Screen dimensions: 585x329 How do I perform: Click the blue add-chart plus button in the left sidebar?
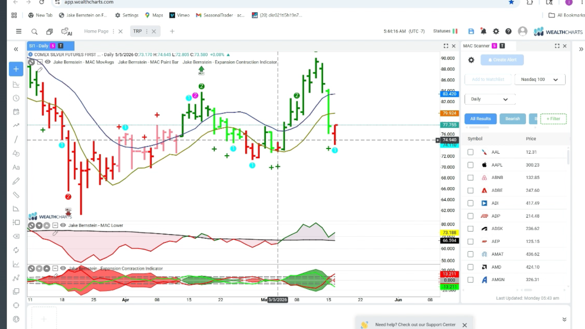pyautogui.click(x=16, y=69)
